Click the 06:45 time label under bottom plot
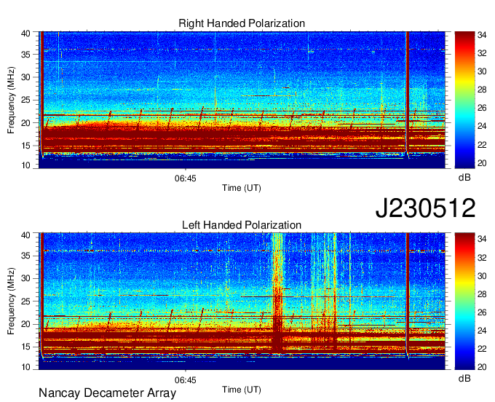Screen dimensions: 495x402 point(186,380)
